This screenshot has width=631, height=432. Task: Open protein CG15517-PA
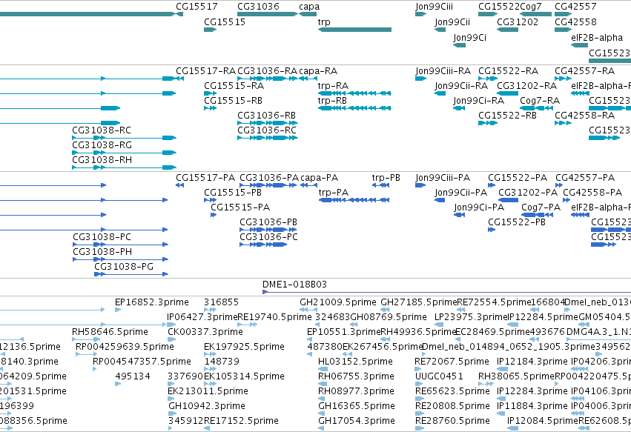[205, 178]
